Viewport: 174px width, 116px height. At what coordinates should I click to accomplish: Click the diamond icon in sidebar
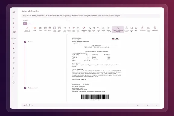click(x=14, y=58)
